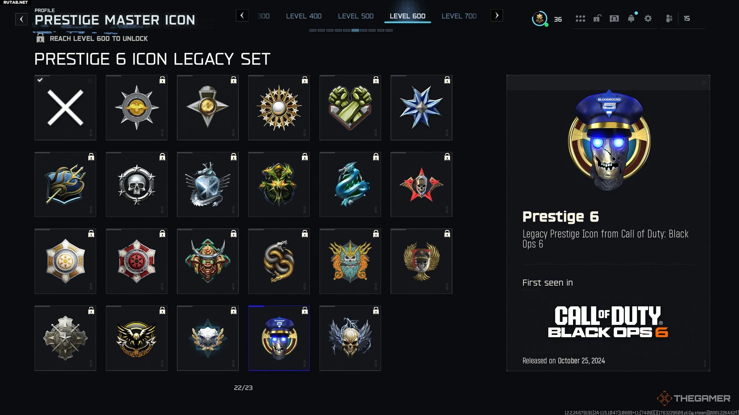Select the checked X no-icon tile
Screen dimensions: 739x415
[65, 107]
